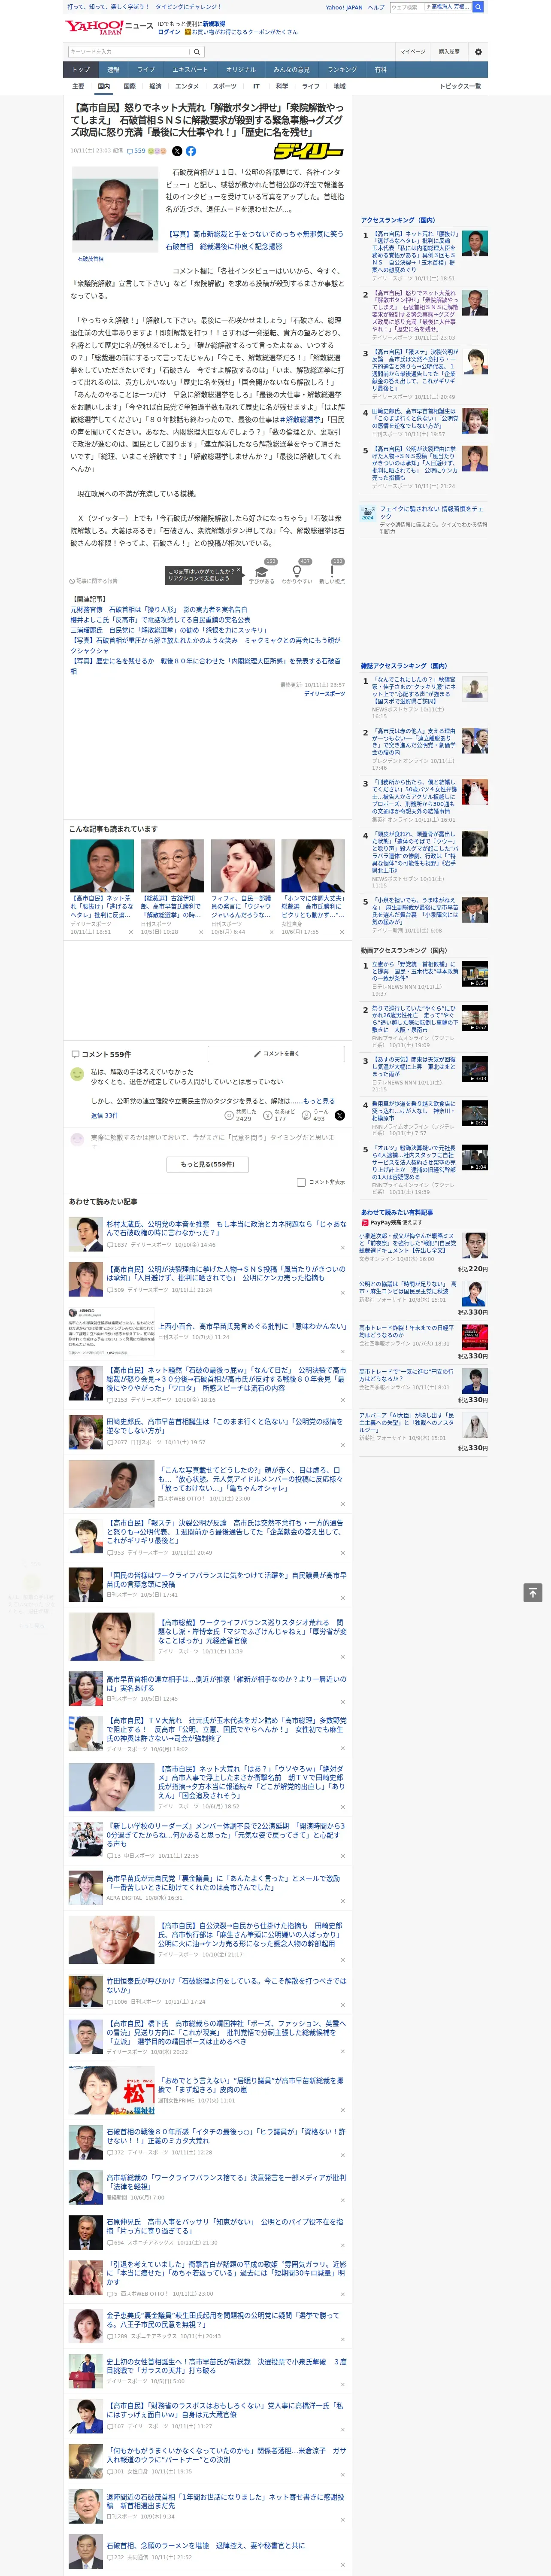Open the トップ tab
Image resolution: width=551 pixels, height=2576 pixels.
[81, 70]
